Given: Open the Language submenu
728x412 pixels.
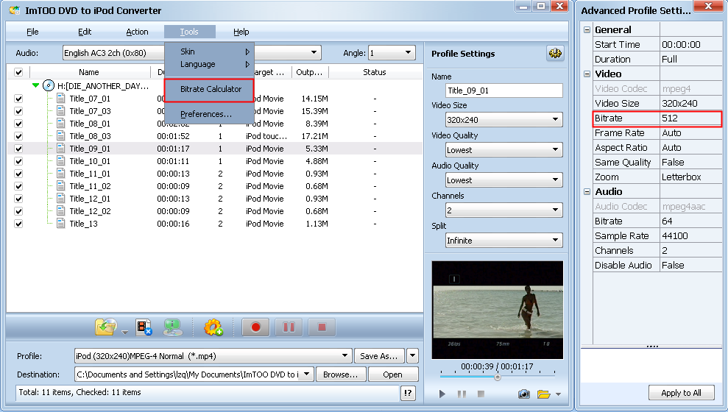Looking at the screenshot, I should (x=209, y=64).
